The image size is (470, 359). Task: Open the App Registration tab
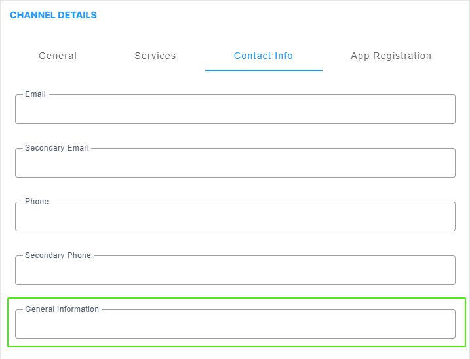(x=391, y=56)
